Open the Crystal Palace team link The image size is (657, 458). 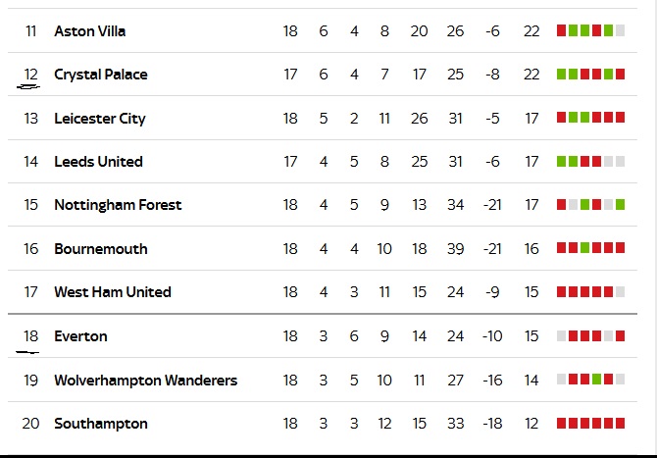[x=101, y=75]
